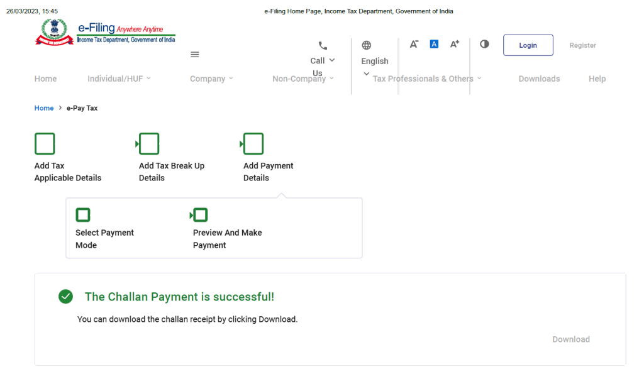Viewport: 644px width, 374px height.
Task: Click the Login button
Action: click(528, 45)
